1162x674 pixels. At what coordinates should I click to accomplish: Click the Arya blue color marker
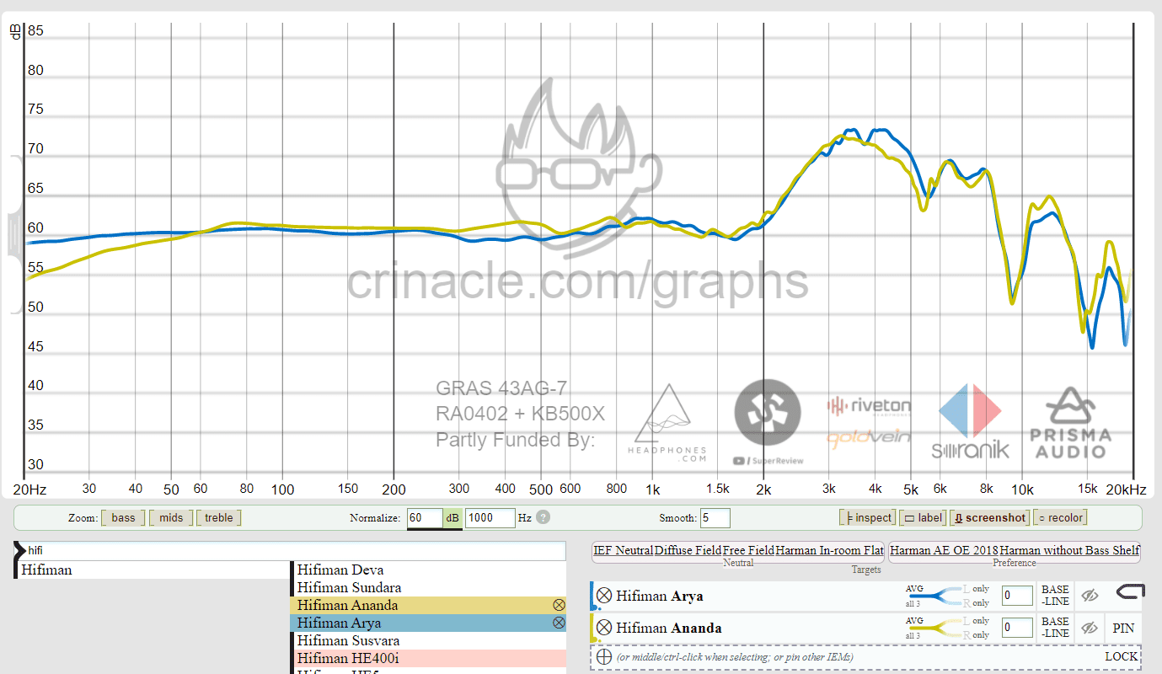point(592,596)
